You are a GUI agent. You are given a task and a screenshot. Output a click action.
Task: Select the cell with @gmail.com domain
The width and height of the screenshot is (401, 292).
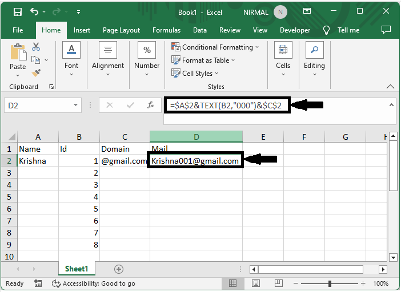coord(125,161)
